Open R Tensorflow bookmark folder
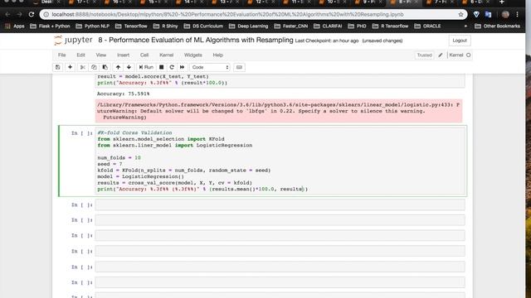This screenshot has width=531, height=298. click(x=391, y=26)
